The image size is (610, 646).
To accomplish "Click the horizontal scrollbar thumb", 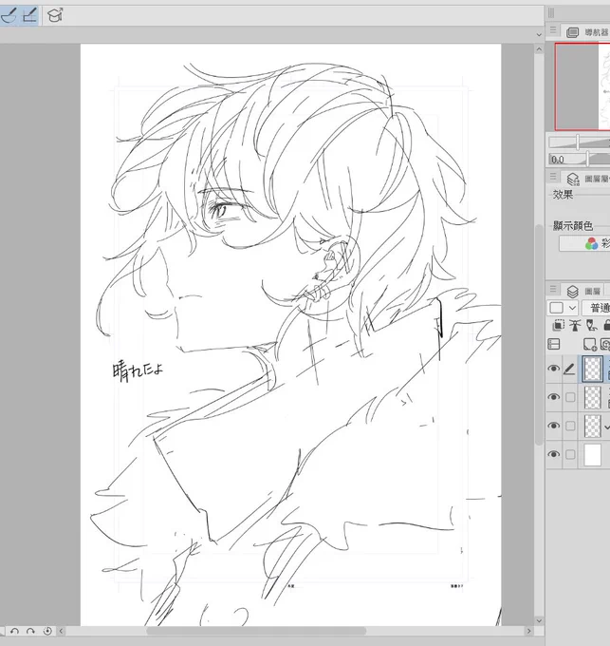I will click(256, 631).
